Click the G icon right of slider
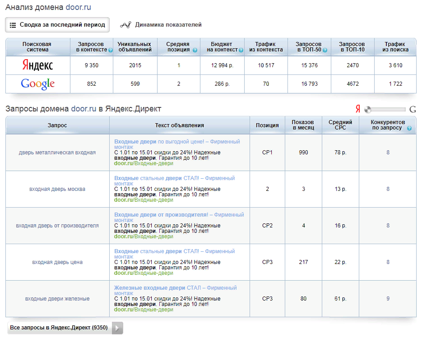The height and width of the screenshot is (338, 422). pyautogui.click(x=413, y=109)
